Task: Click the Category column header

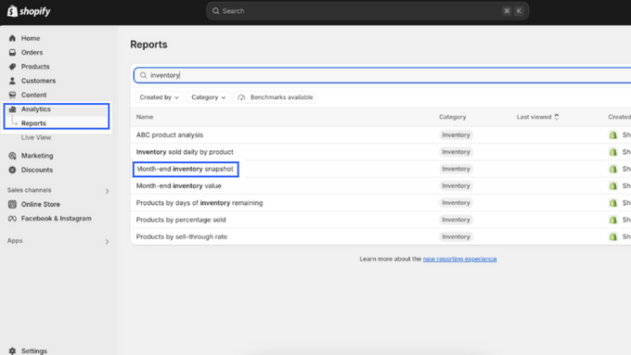Action: (452, 117)
